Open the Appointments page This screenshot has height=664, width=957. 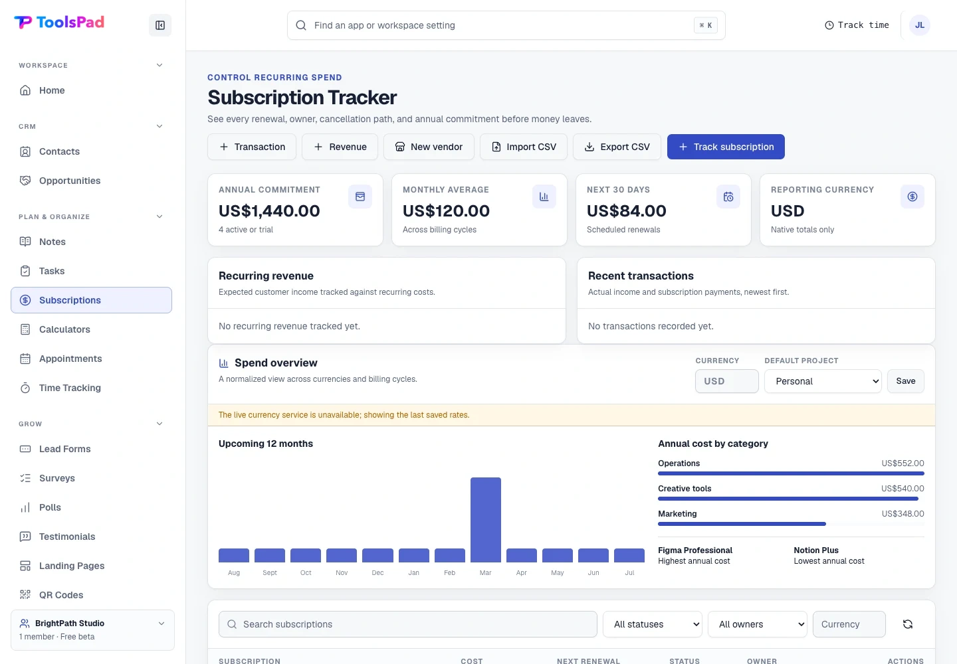point(92,359)
